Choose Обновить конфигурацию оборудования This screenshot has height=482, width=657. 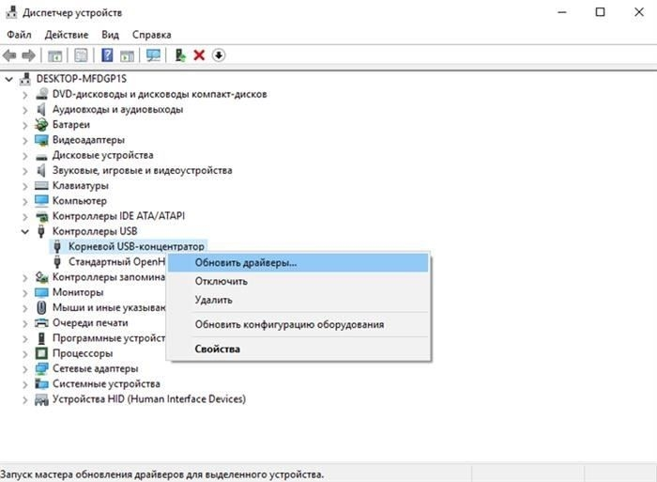298,324
